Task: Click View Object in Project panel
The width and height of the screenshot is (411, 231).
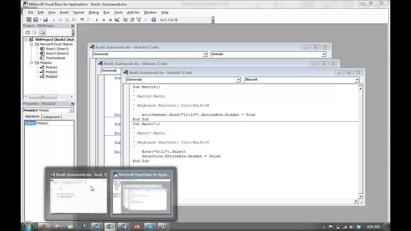Action: pos(34,32)
